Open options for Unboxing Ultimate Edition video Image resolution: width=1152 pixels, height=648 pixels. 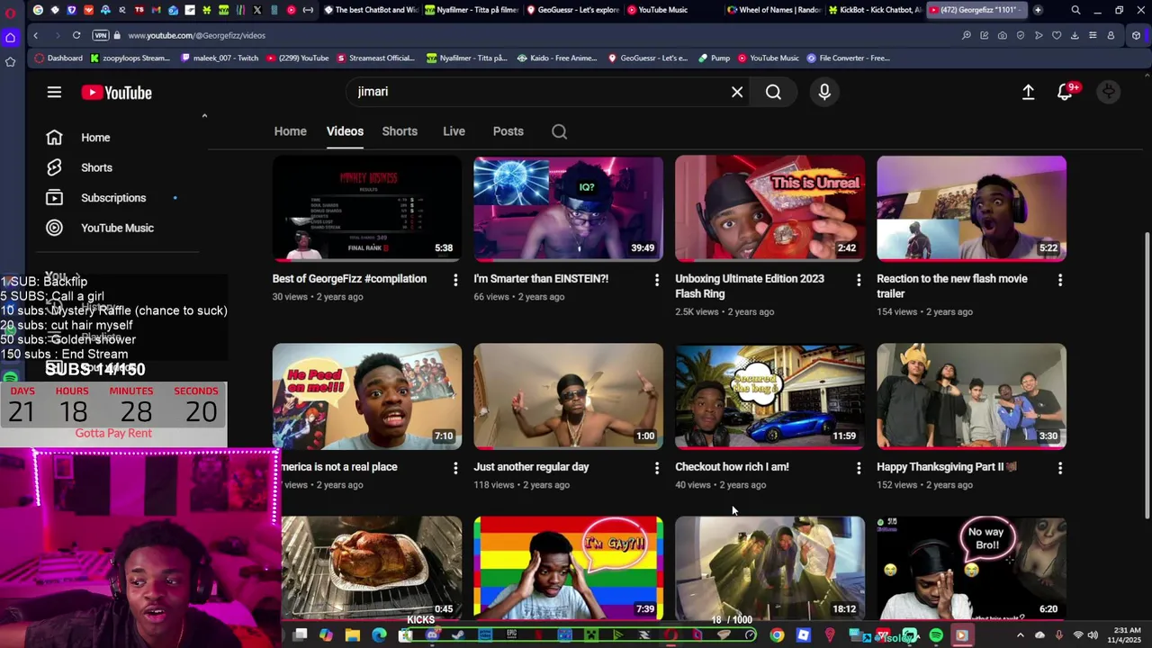pos(859,280)
